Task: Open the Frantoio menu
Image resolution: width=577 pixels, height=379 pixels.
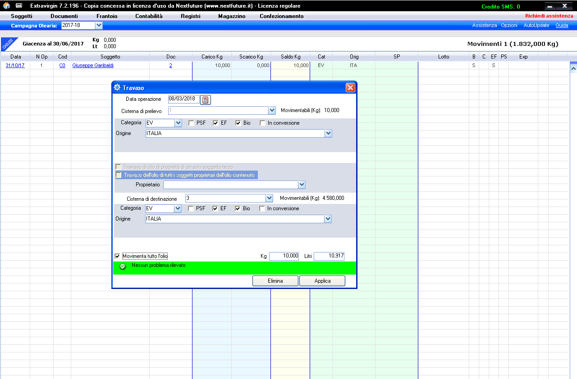Action: click(107, 16)
